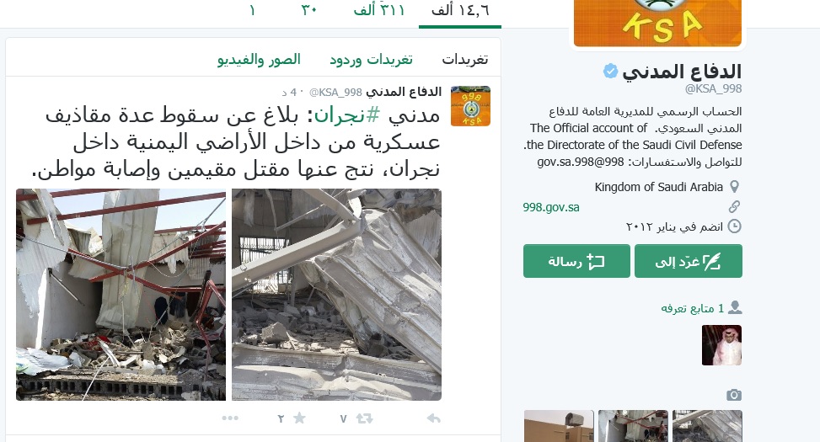Open the tweet photo of the red beam wreckage
The height and width of the screenshot is (442, 820).
pos(121,295)
